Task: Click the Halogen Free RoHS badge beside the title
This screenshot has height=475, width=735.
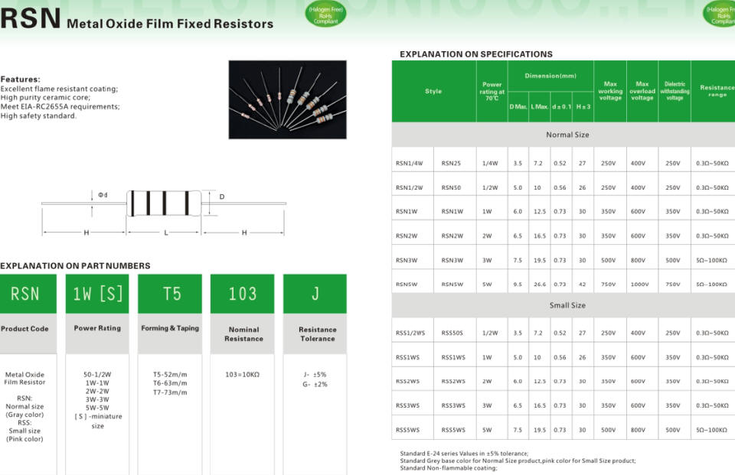Action: pos(326,14)
